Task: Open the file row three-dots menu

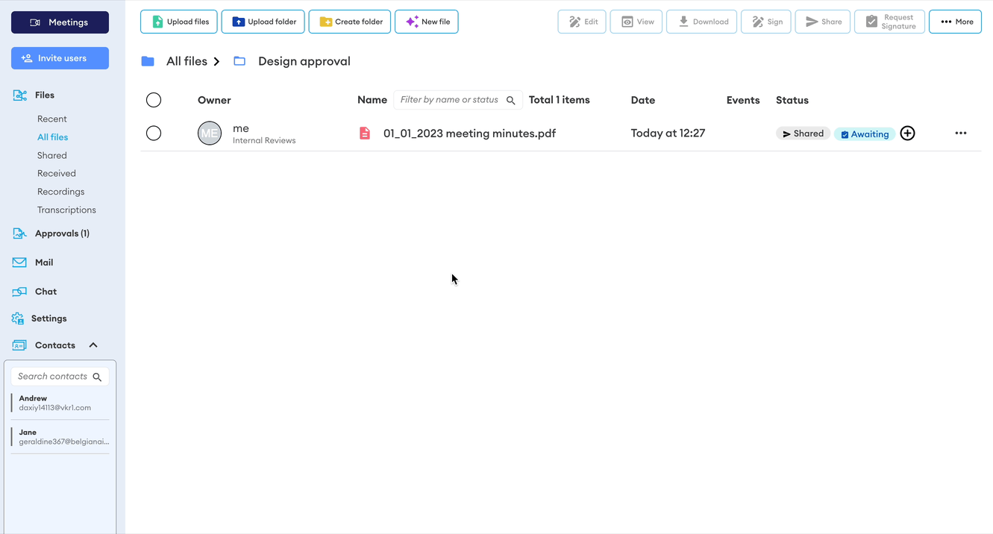Action: tap(961, 133)
